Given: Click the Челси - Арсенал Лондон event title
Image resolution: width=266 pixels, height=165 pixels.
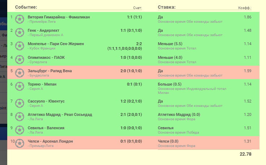Looking at the screenshot, I should [50, 142].
